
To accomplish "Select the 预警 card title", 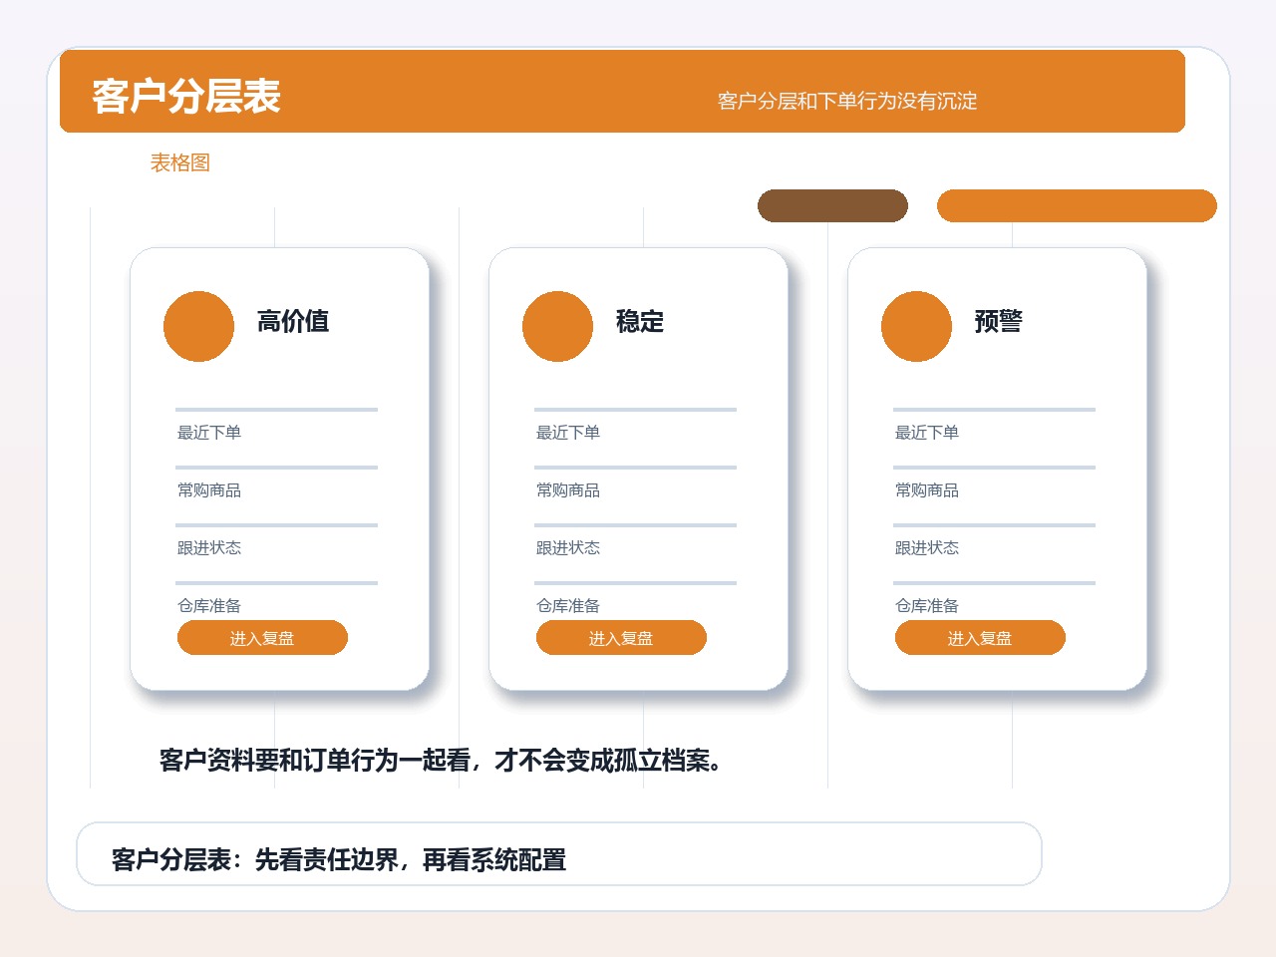I will click(999, 321).
